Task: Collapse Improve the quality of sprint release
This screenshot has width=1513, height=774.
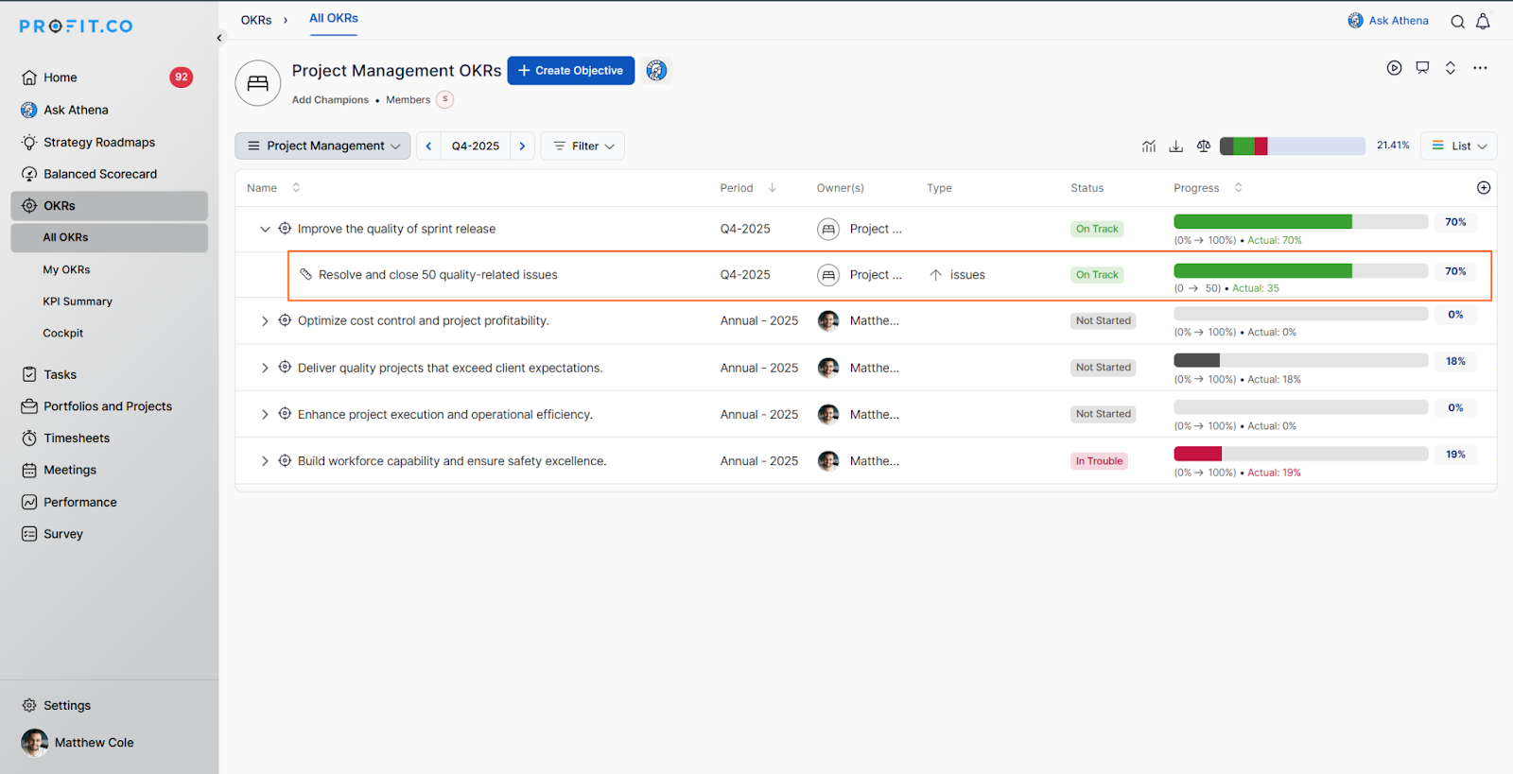Action: [x=265, y=230]
